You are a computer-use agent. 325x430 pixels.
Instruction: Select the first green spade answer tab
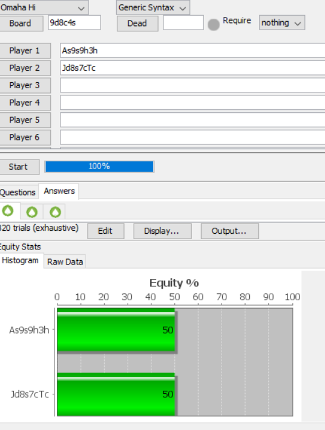[8, 211]
